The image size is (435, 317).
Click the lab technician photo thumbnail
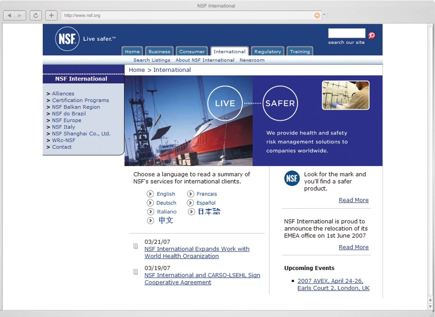[345, 95]
